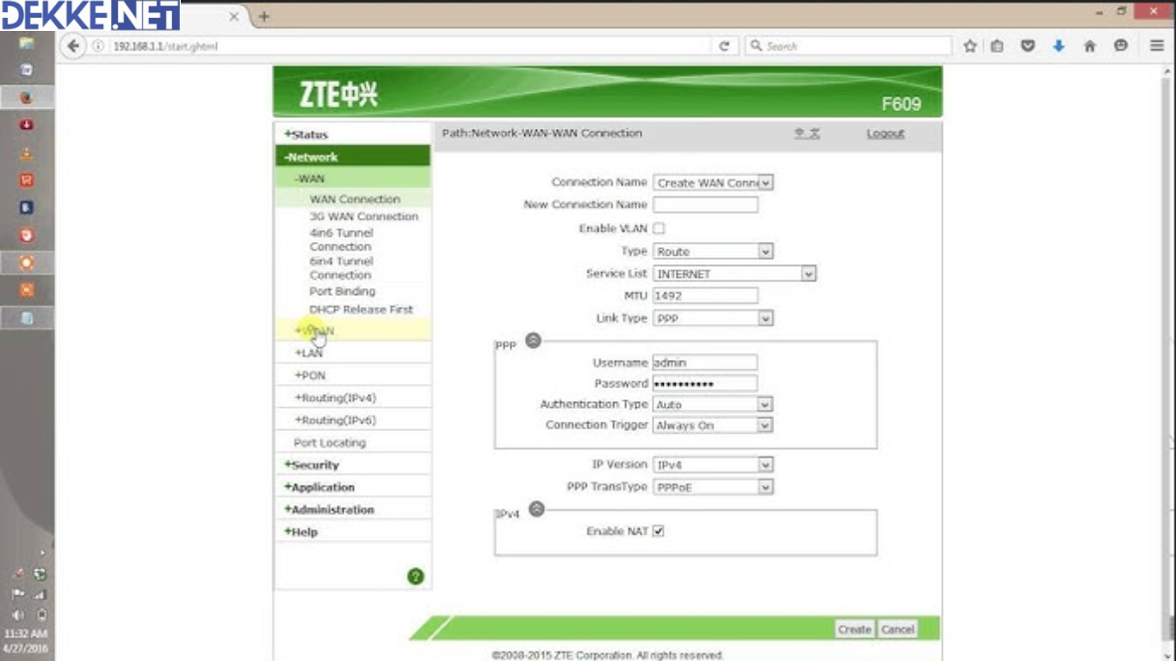The image size is (1176, 661).
Task: Click the site info icon in address bar
Action: (99, 46)
